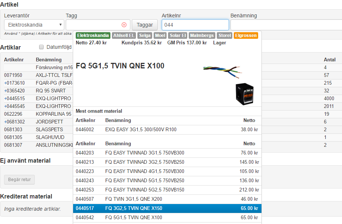This screenshot has width=342, height=224.
Task: Click article row 0681303 SLAGSPETS
Action: tap(38, 129)
